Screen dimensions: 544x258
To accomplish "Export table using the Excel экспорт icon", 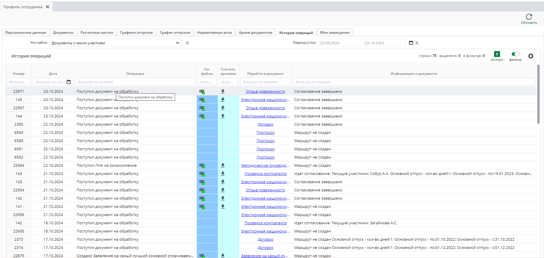I will click(497, 54).
